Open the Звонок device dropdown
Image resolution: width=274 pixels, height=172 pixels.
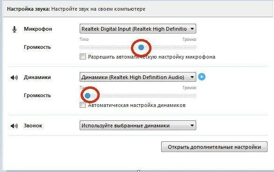coord(138,126)
